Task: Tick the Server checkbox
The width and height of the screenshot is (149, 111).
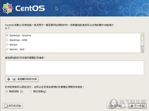Action: [7, 45]
